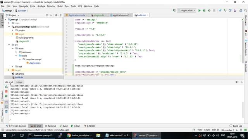This screenshot has width=248, height=139.
Task: Switch to Chrome docker java alpine window
Action: (x=79, y=136)
